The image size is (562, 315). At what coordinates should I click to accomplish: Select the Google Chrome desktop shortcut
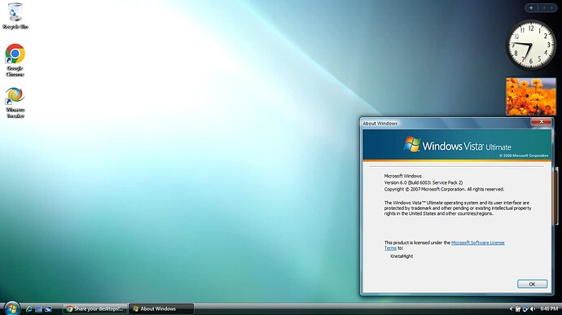point(15,60)
